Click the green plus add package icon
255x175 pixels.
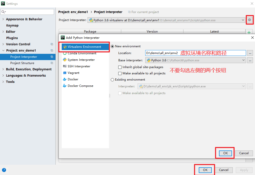click(249, 32)
